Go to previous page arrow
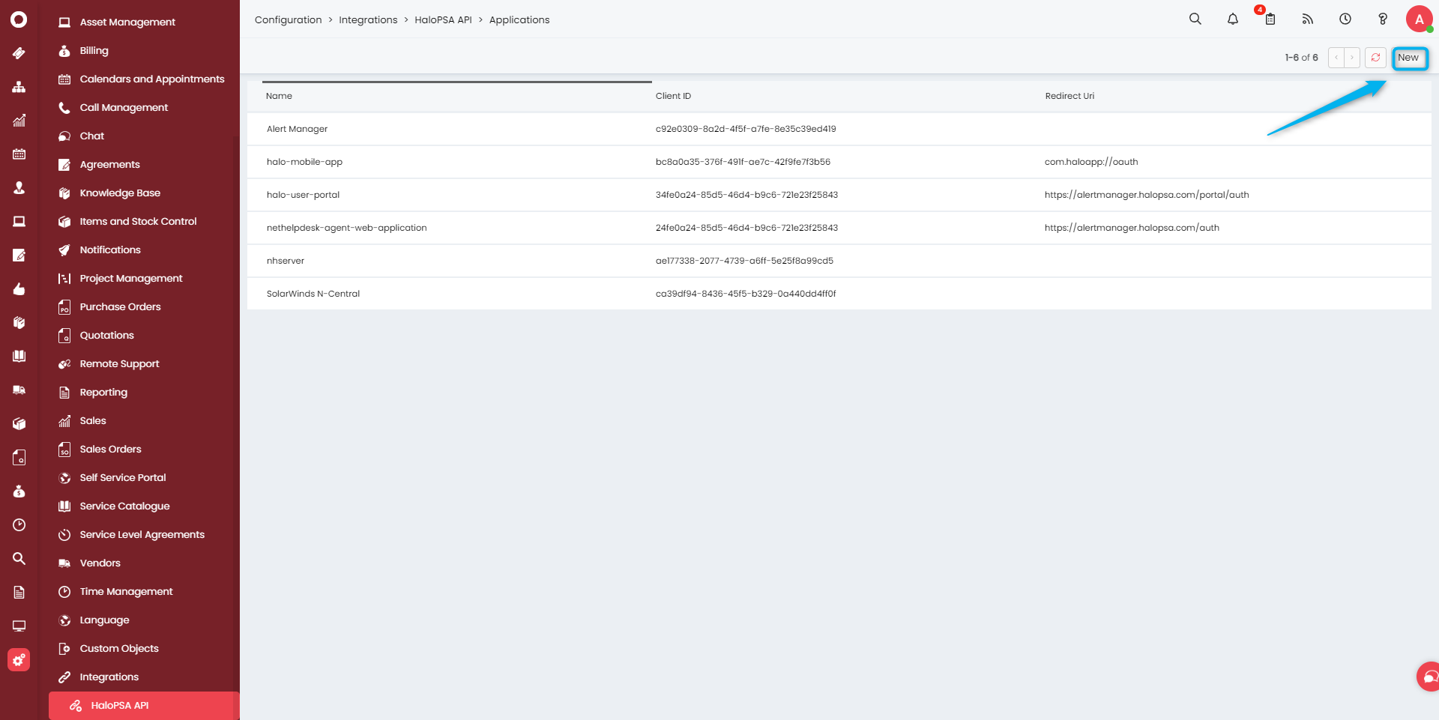The height and width of the screenshot is (720, 1439). (1336, 58)
